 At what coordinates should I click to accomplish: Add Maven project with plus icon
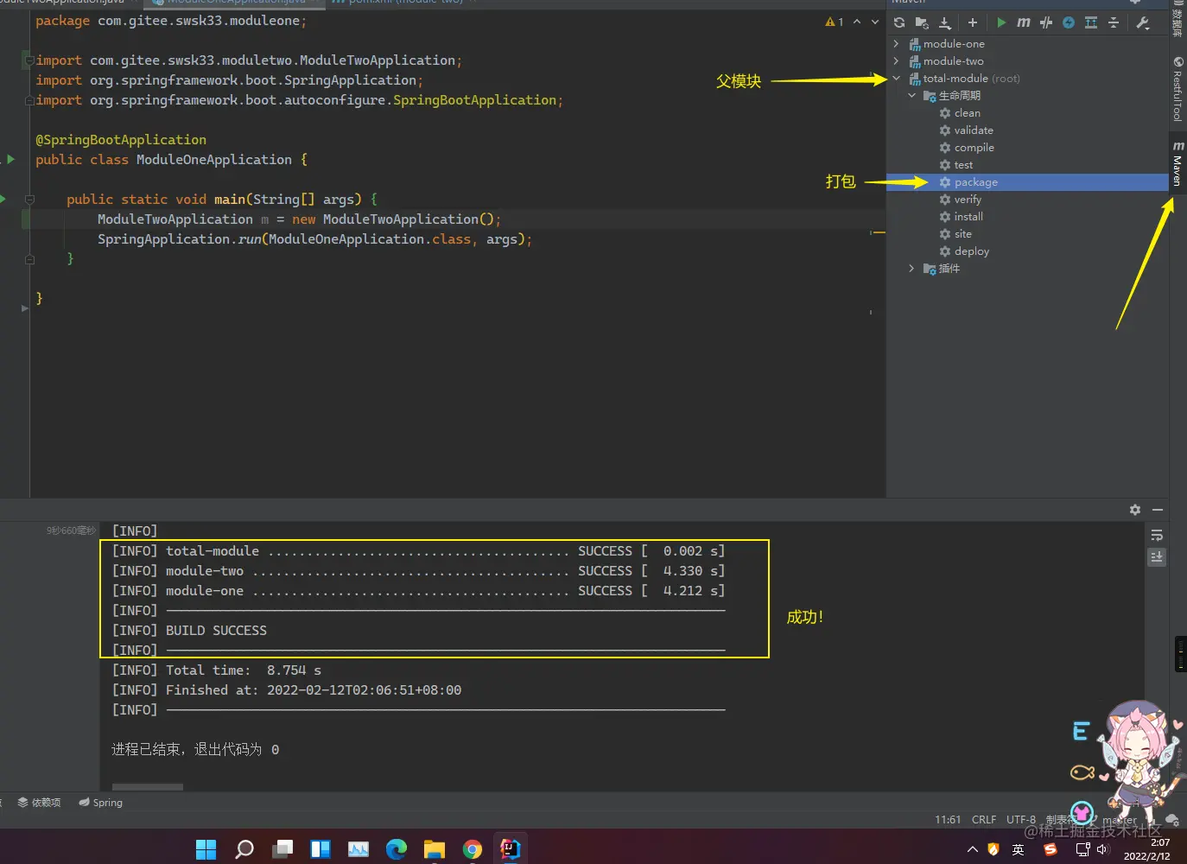pyautogui.click(x=973, y=22)
